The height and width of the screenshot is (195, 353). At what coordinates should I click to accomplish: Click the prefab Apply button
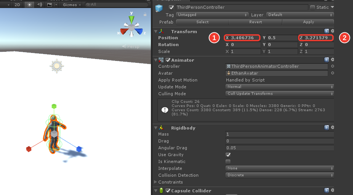coord(308,22)
